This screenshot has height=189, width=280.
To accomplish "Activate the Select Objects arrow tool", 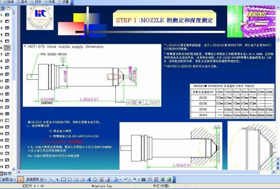I will (x=21, y=179).
